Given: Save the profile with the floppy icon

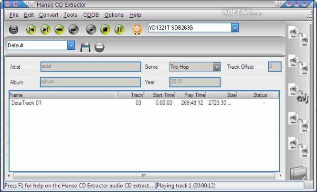Looking at the screenshot, I should coord(85,47).
